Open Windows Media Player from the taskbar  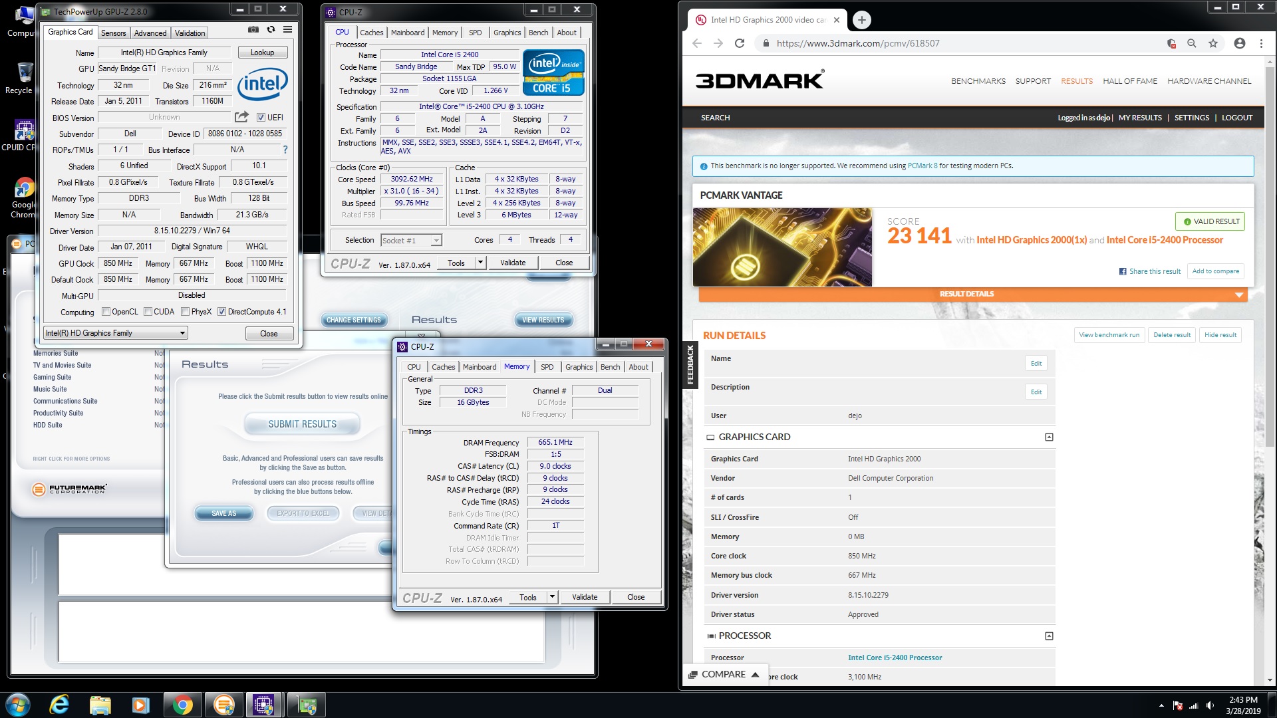141,705
